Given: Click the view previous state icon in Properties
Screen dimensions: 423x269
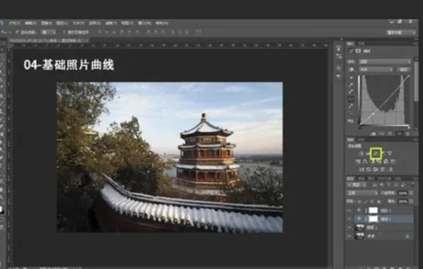Looking at the screenshot, I should click(x=381, y=133).
